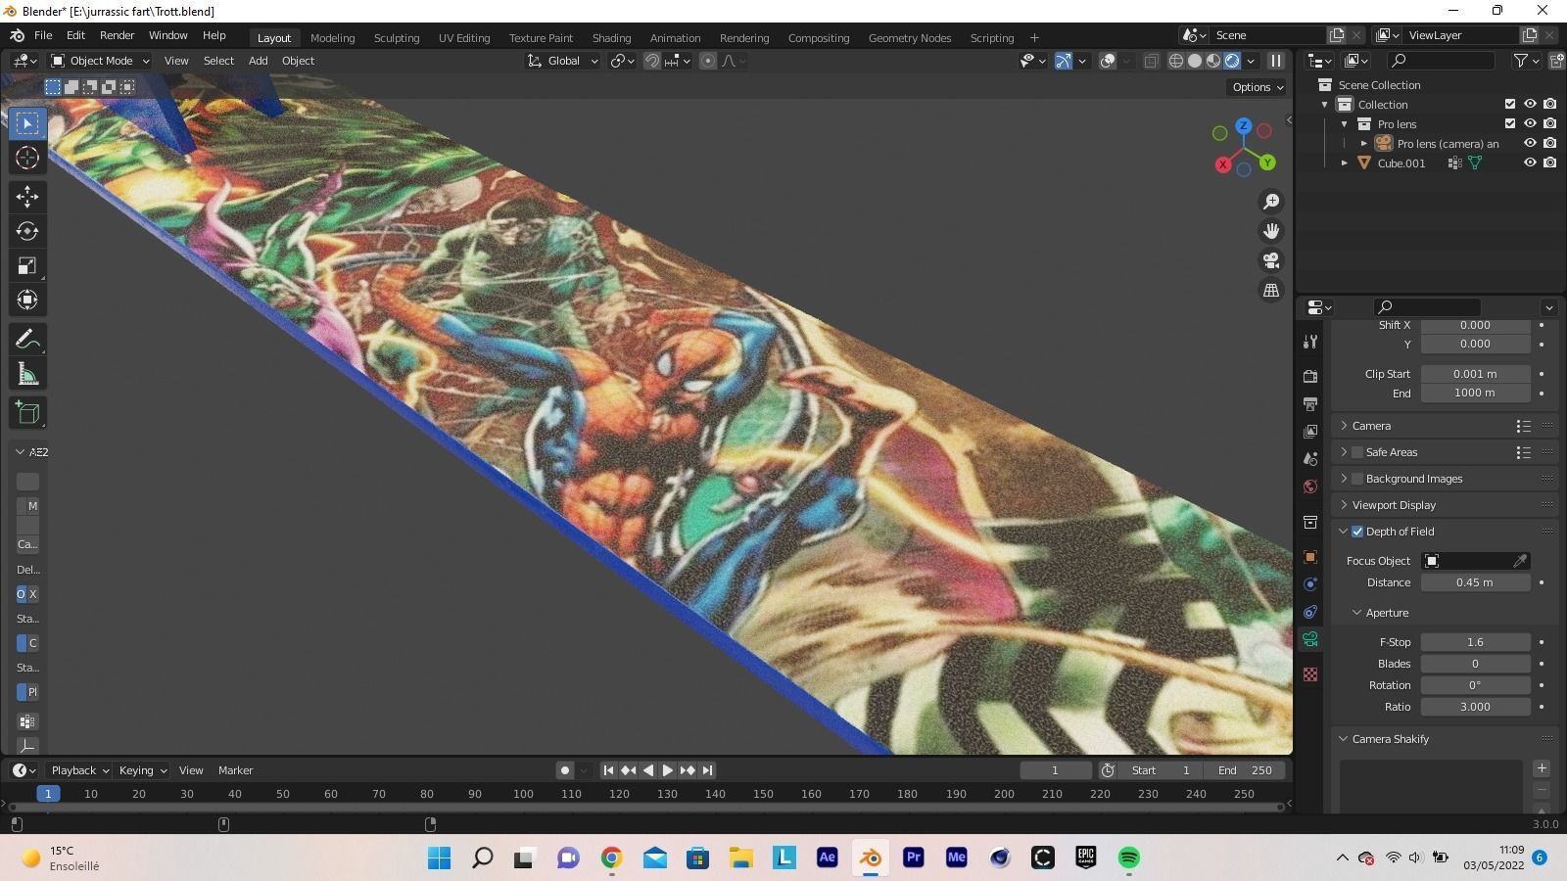Screen dimensions: 1567x881
Task: Switch to the Shading workspace tab
Action: click(x=611, y=38)
